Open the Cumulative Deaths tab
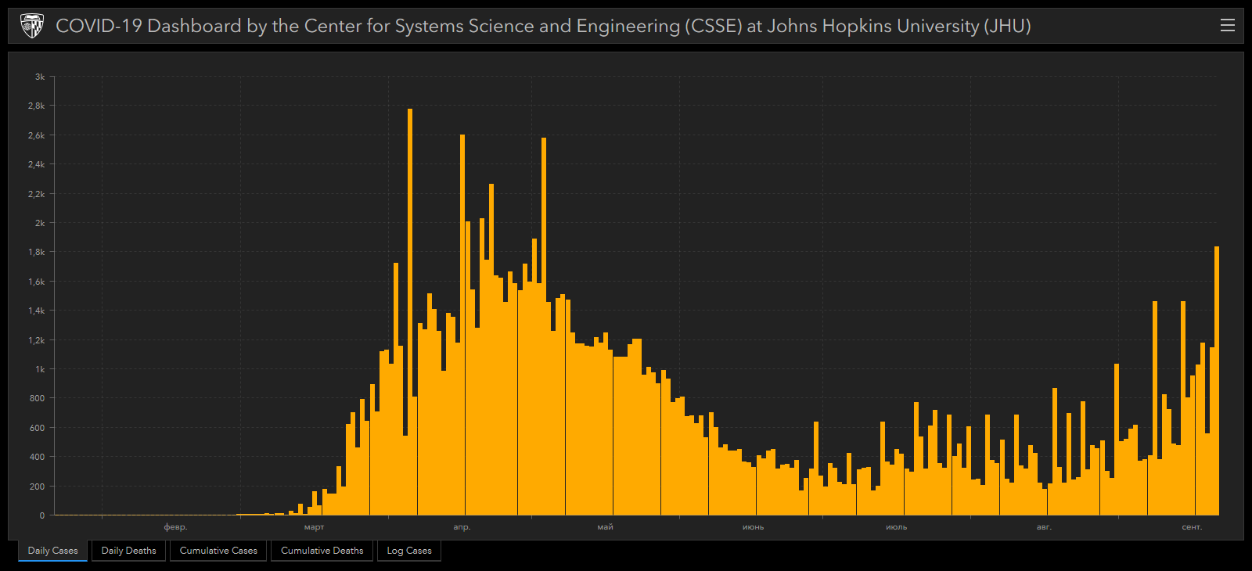 point(322,551)
